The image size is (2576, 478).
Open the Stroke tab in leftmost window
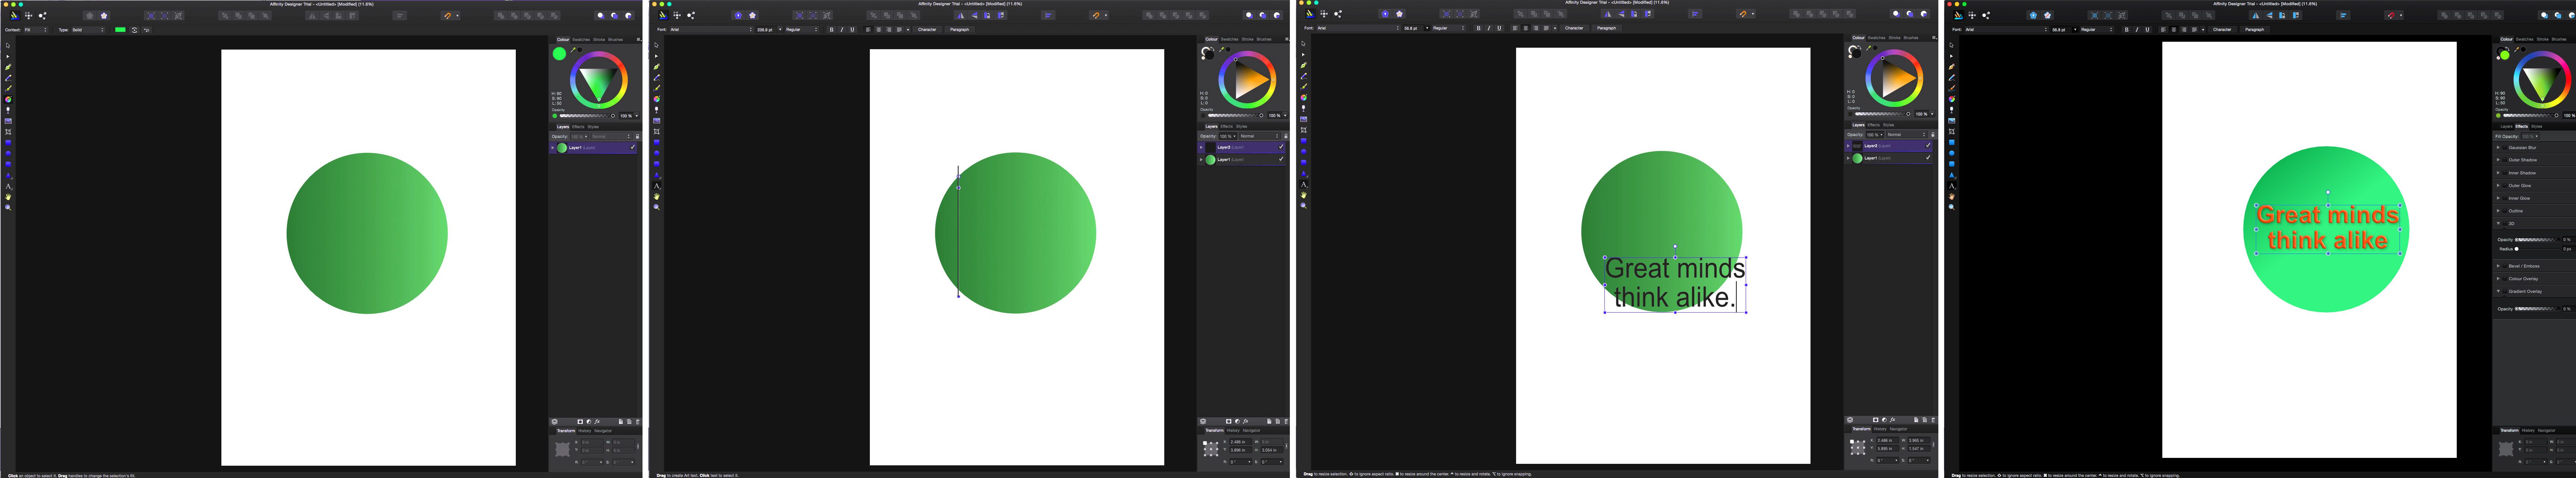[599, 39]
